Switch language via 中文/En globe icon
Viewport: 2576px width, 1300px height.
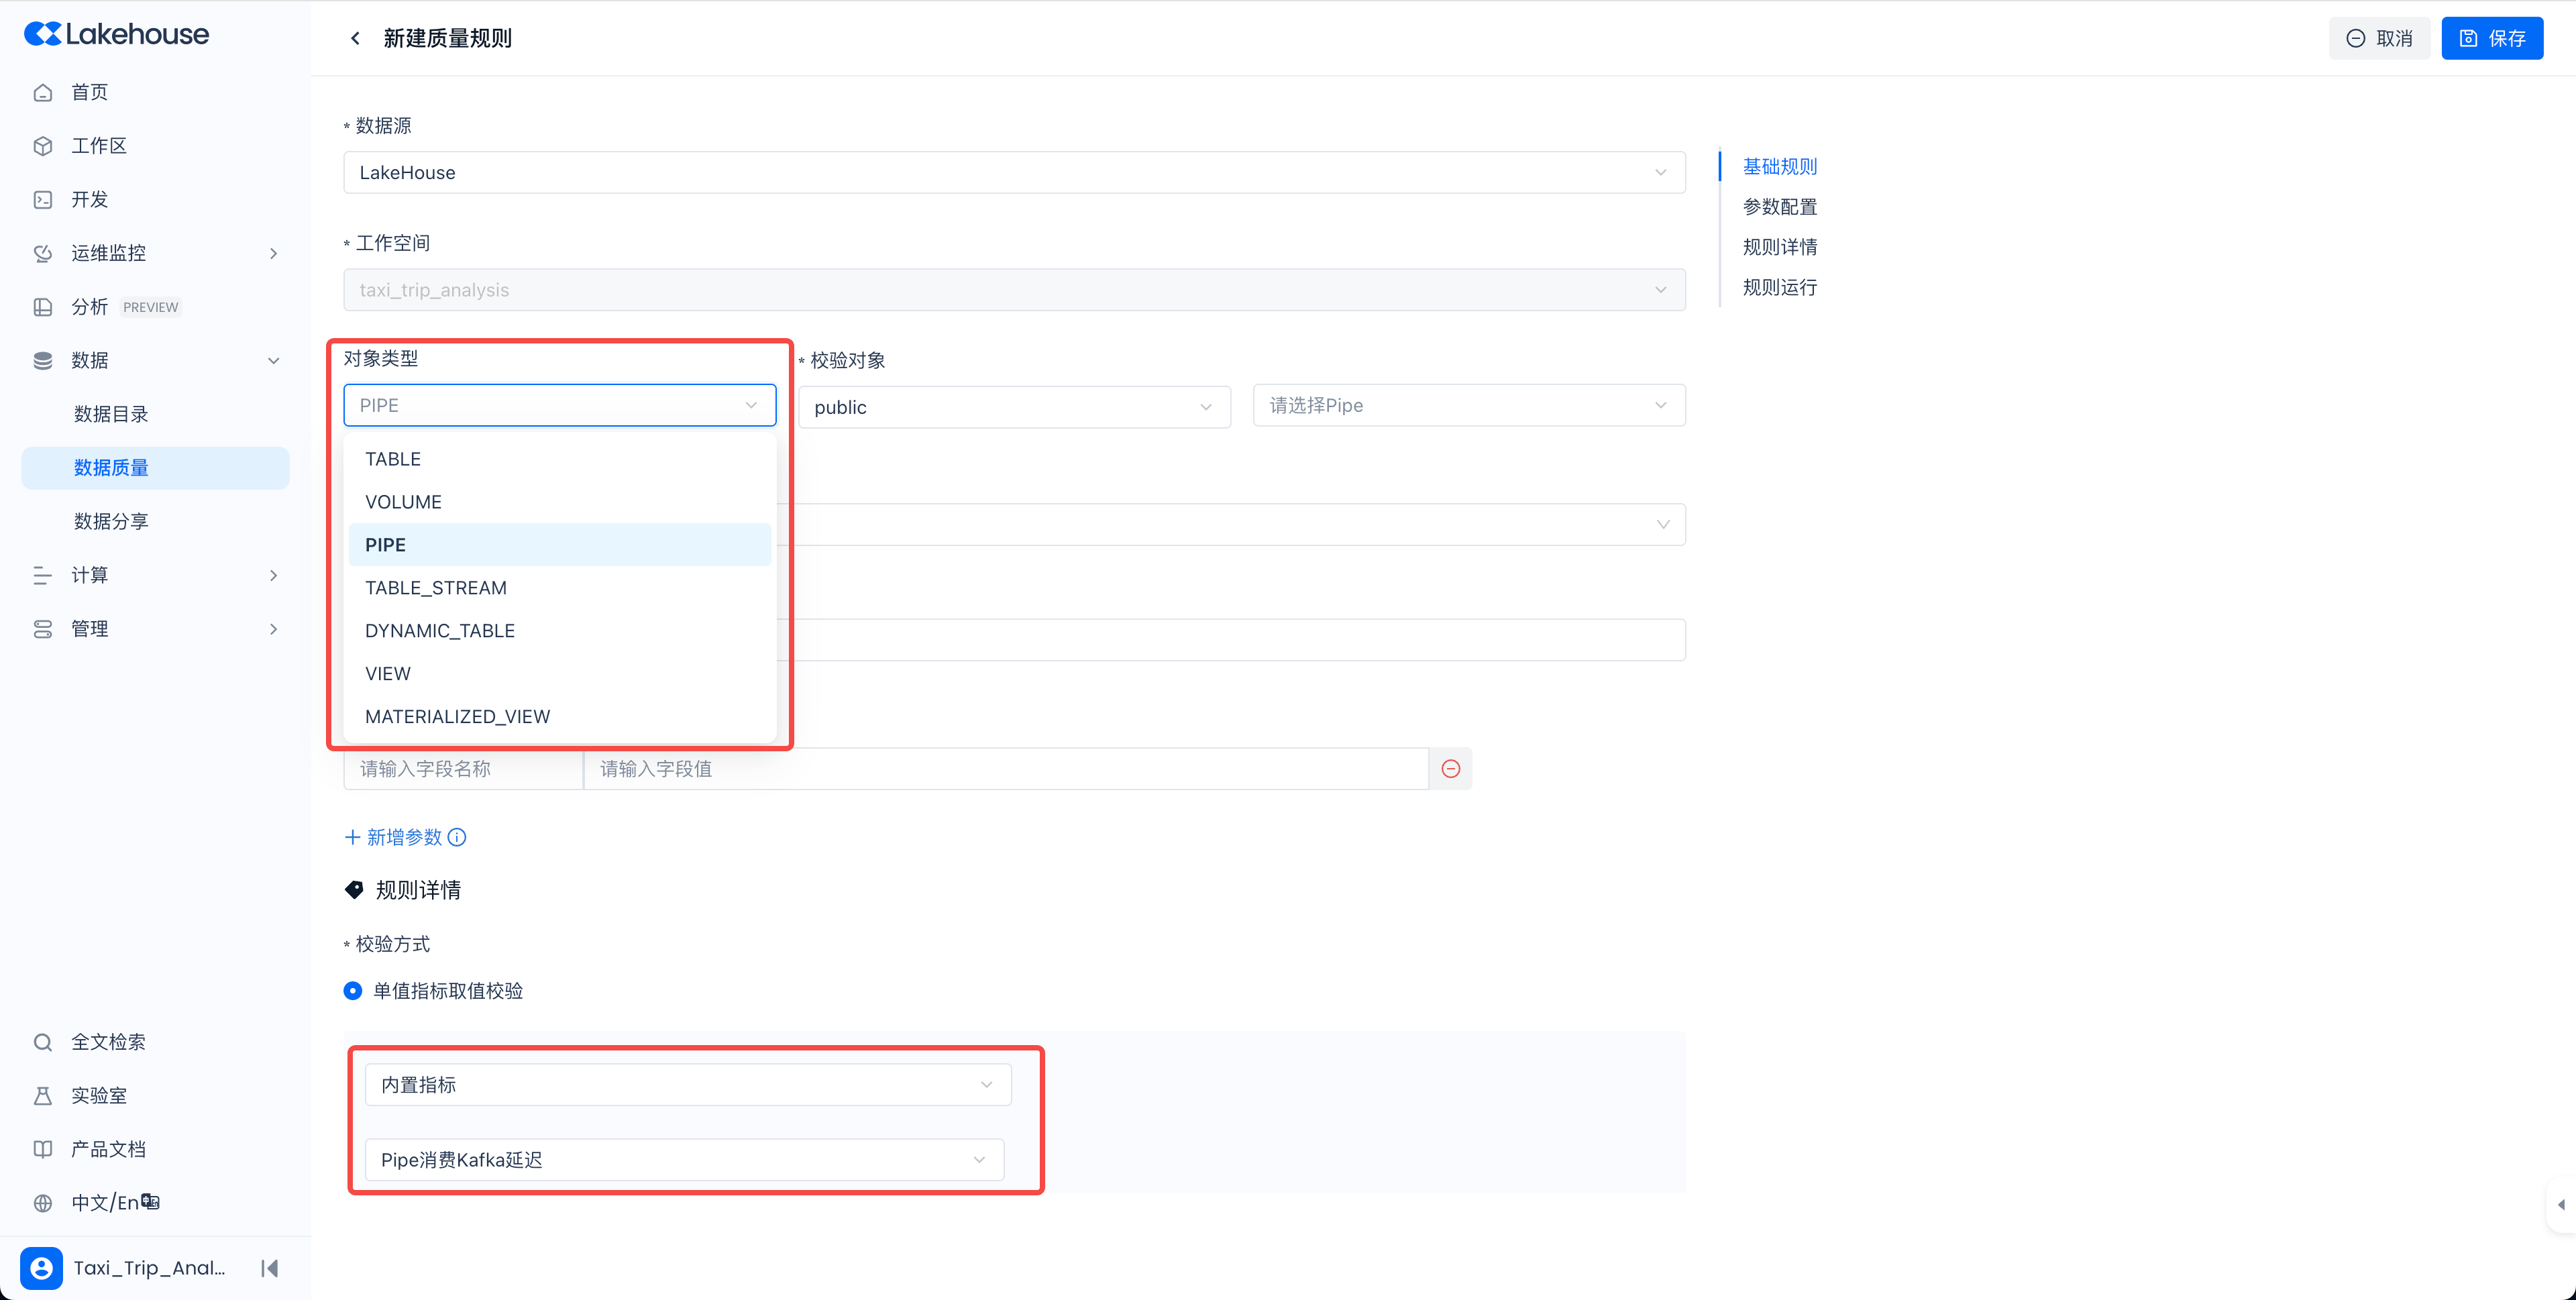pos(42,1203)
